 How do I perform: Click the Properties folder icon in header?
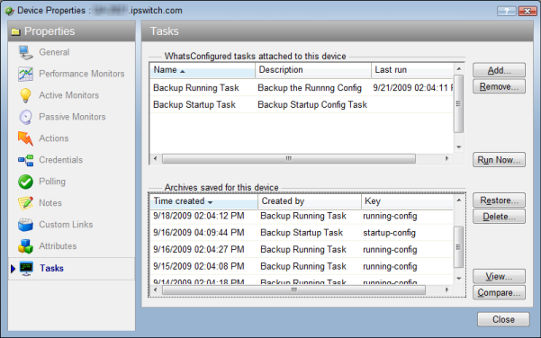point(15,31)
